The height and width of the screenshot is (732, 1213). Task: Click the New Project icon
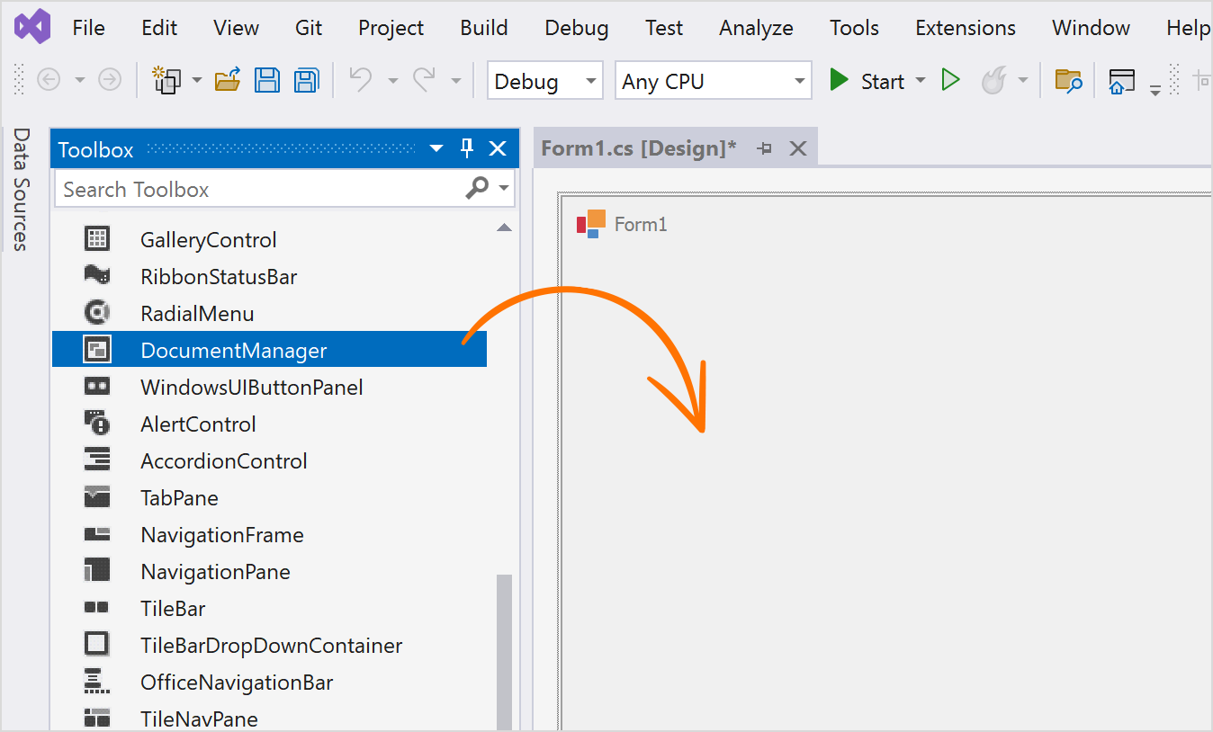pyautogui.click(x=166, y=81)
